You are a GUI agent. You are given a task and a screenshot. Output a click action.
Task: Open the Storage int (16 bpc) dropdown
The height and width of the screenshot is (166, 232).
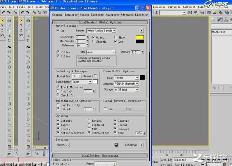click(x=126, y=90)
